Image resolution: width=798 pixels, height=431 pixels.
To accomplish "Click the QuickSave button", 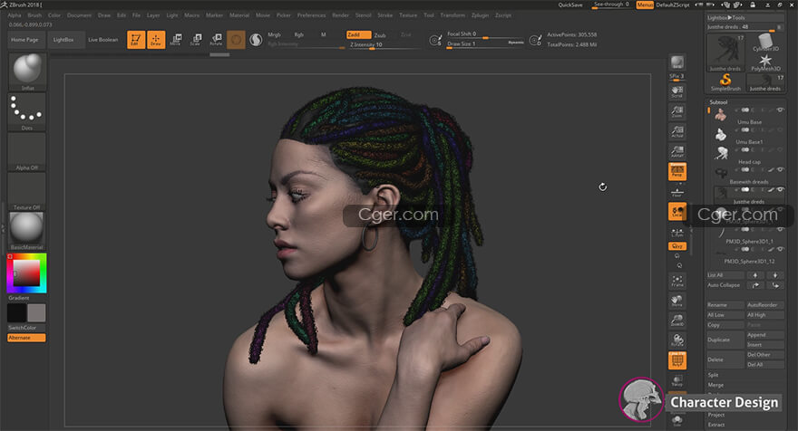I will pyautogui.click(x=570, y=5).
